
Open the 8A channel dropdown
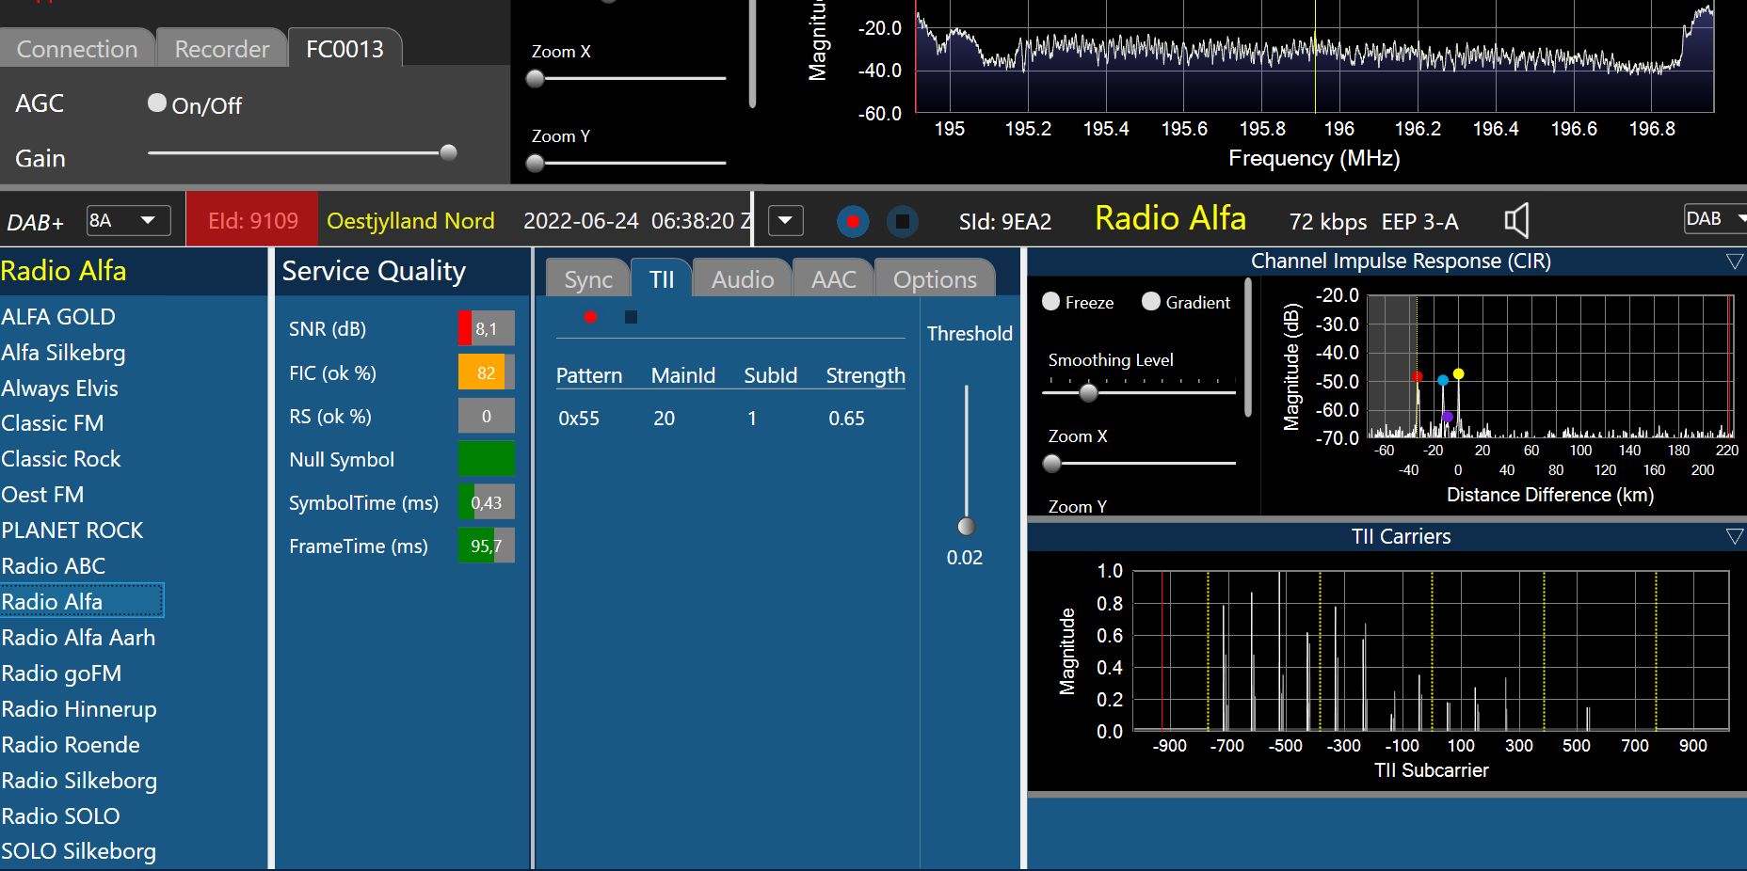pyautogui.click(x=128, y=220)
